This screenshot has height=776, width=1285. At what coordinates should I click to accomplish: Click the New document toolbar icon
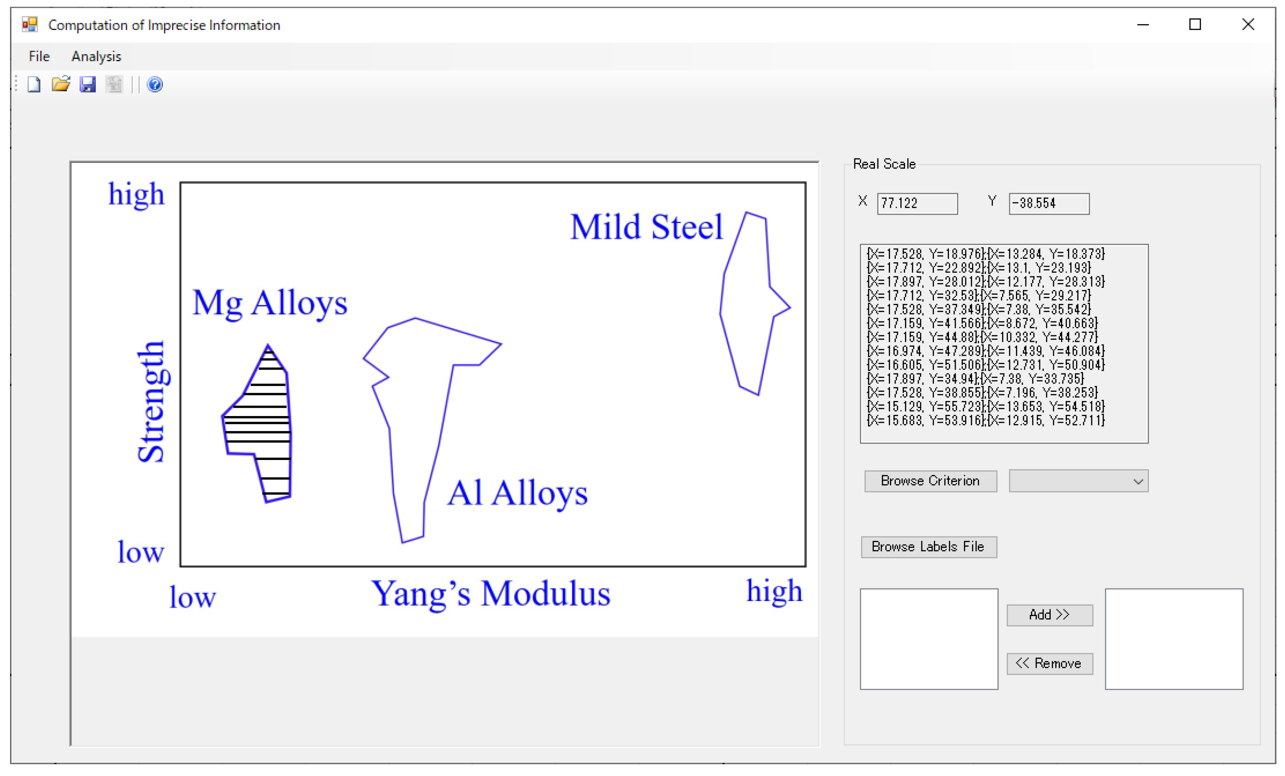(34, 85)
